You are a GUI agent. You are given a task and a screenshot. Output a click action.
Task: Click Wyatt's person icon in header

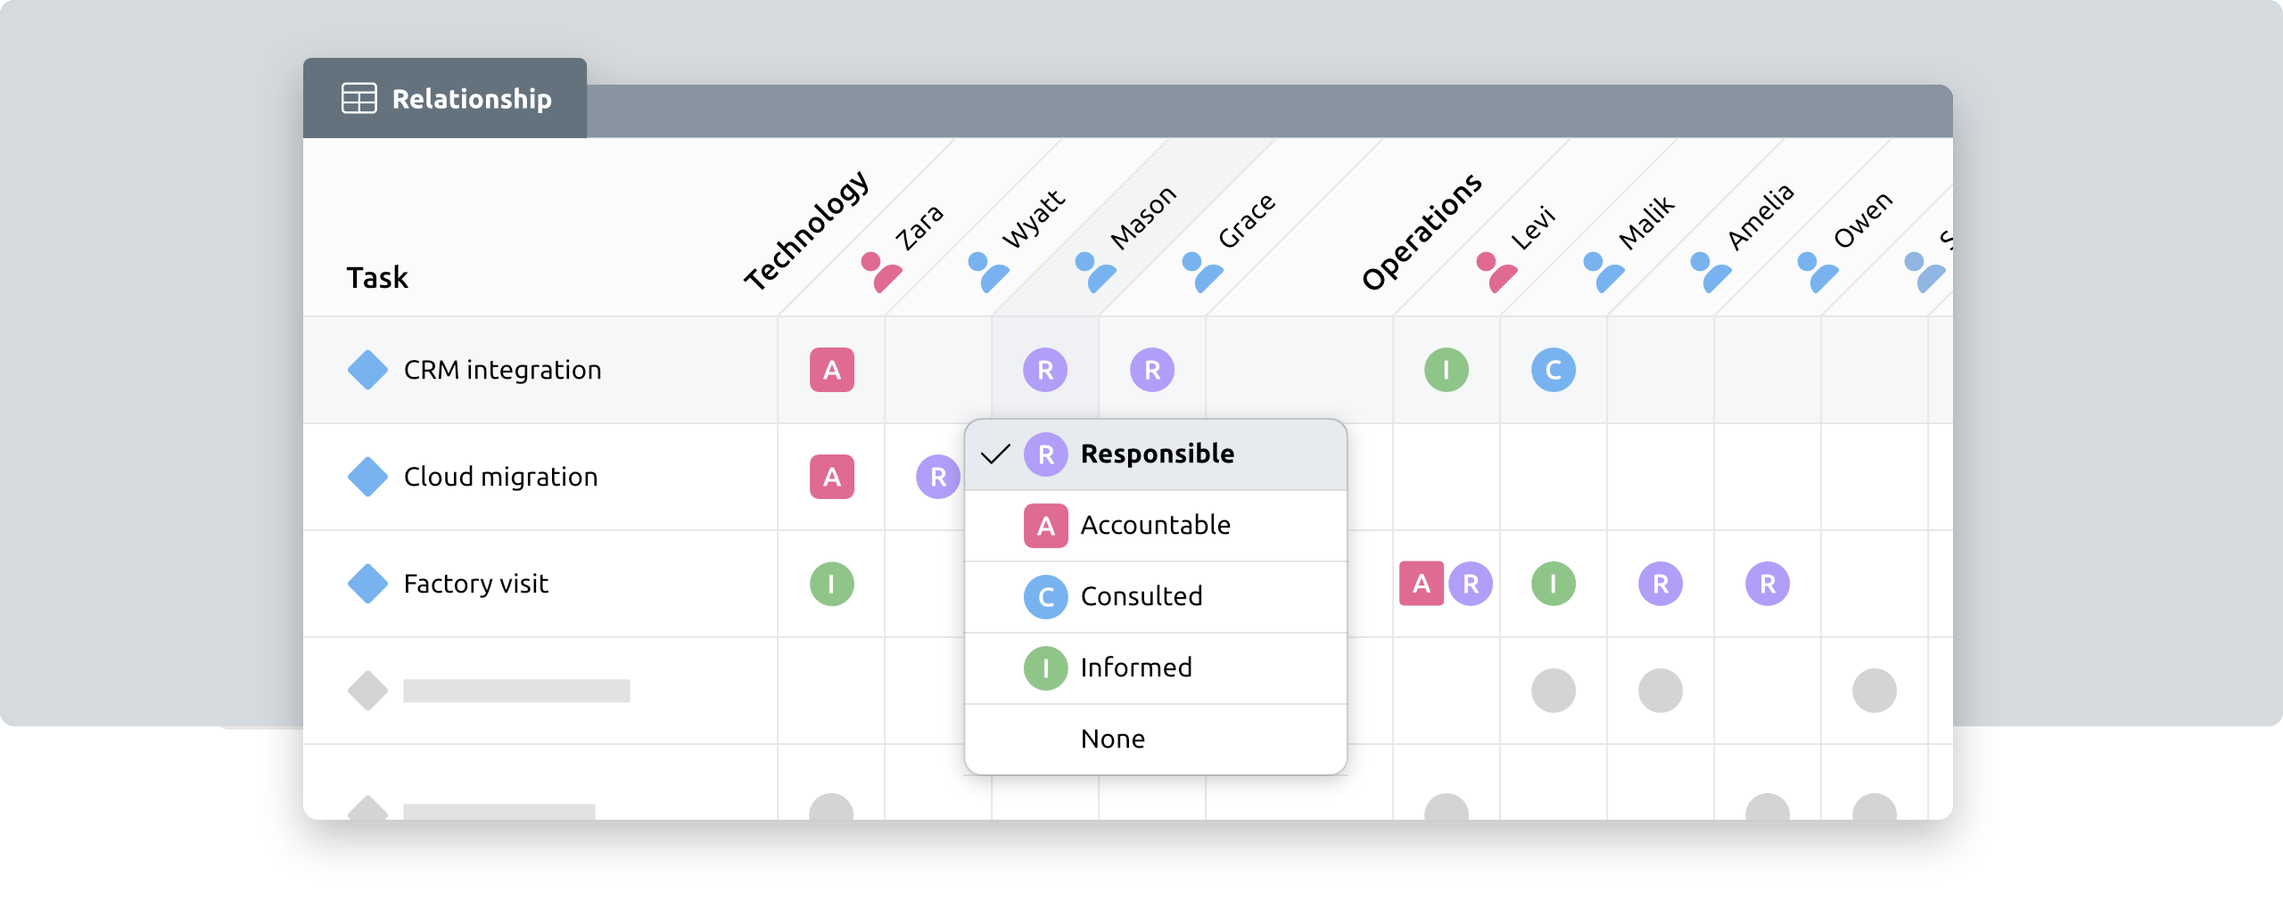click(x=987, y=272)
